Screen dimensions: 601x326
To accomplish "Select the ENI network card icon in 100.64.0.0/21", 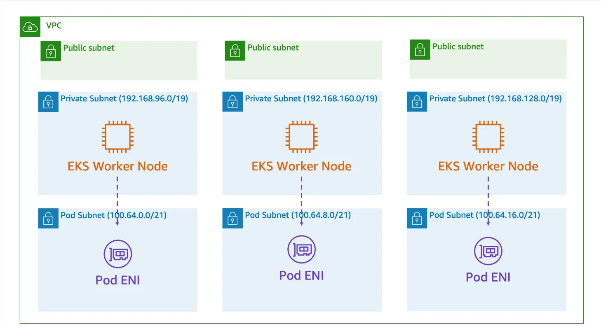I will pos(118,254).
